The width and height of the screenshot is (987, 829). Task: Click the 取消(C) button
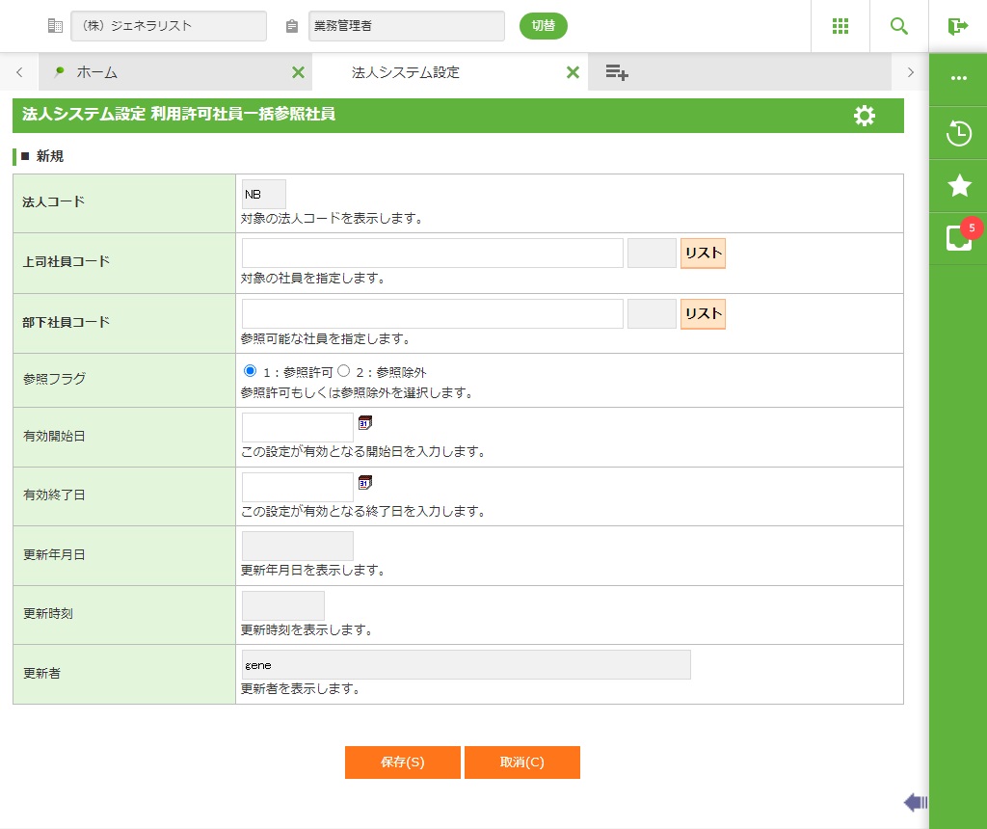point(521,762)
